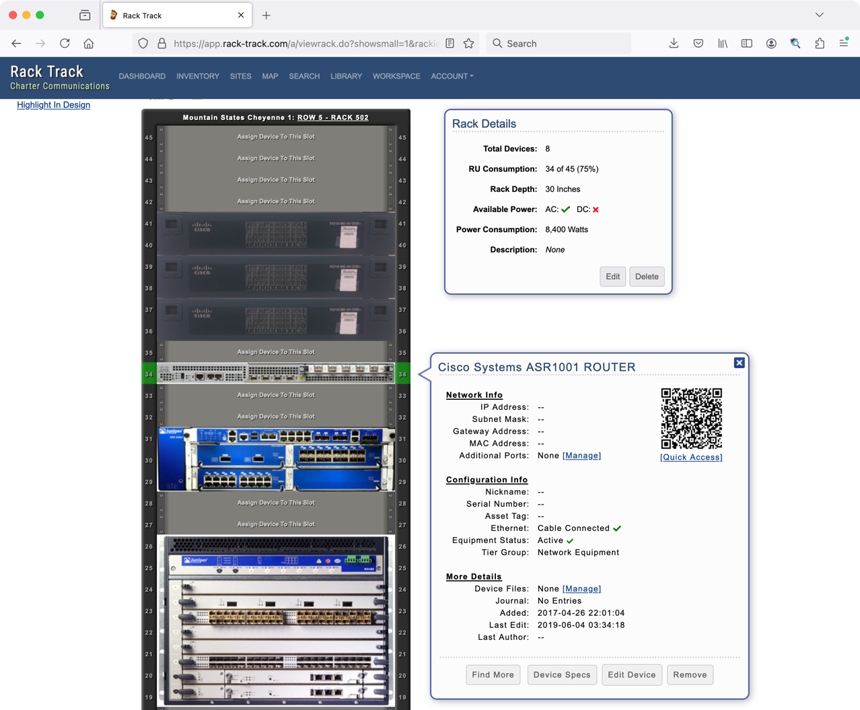Click the browser forward arrow

point(40,43)
